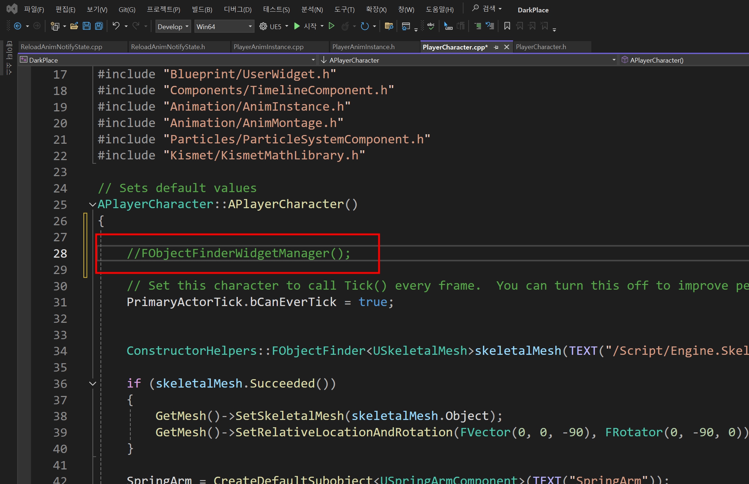The height and width of the screenshot is (484, 749).
Task: Close the PlayerCharacter.cpp tab
Action: click(x=506, y=47)
